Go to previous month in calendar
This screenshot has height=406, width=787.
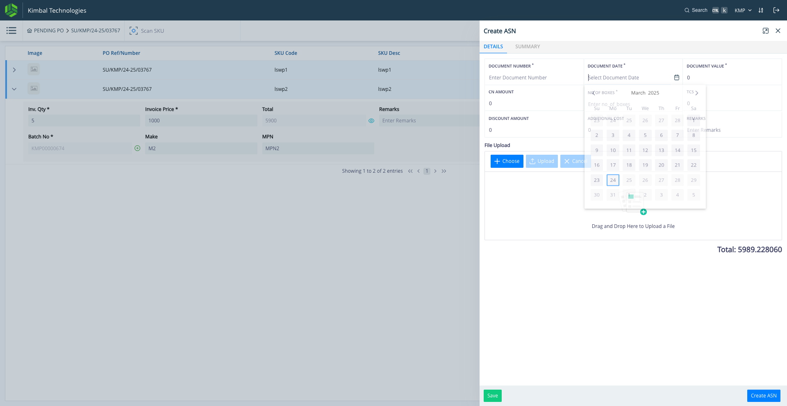(x=594, y=93)
